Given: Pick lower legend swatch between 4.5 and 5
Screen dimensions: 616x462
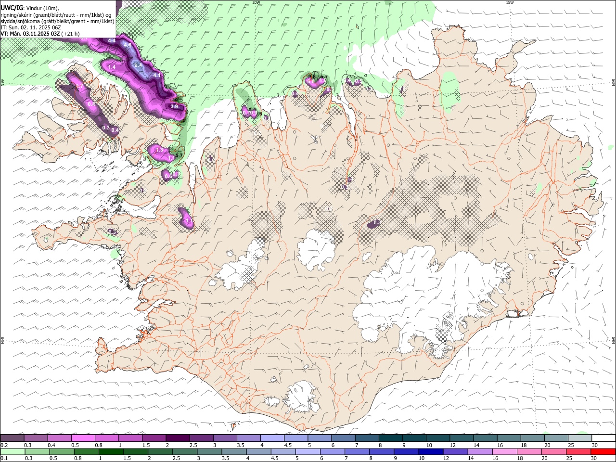Looking at the screenshot, I should (283, 451).
